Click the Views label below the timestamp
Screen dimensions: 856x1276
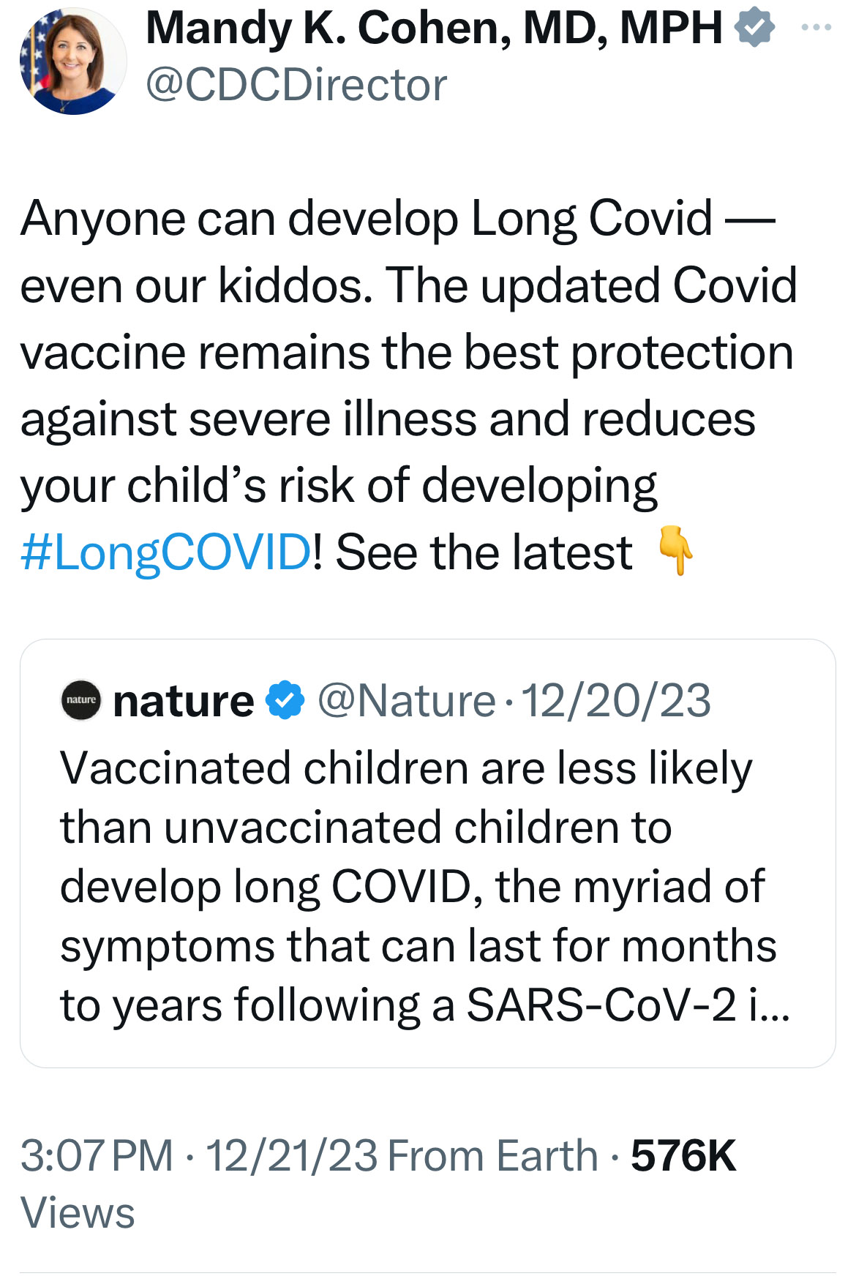click(x=78, y=1213)
